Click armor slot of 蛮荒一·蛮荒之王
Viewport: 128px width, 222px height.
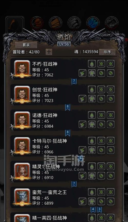tap(92, 201)
